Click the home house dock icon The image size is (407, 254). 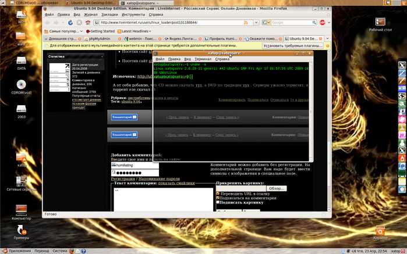coord(402,189)
